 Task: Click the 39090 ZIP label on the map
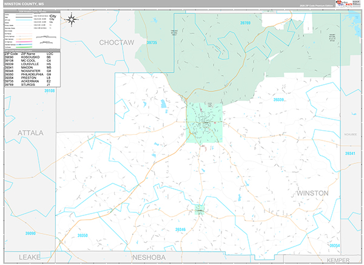click(30, 234)
